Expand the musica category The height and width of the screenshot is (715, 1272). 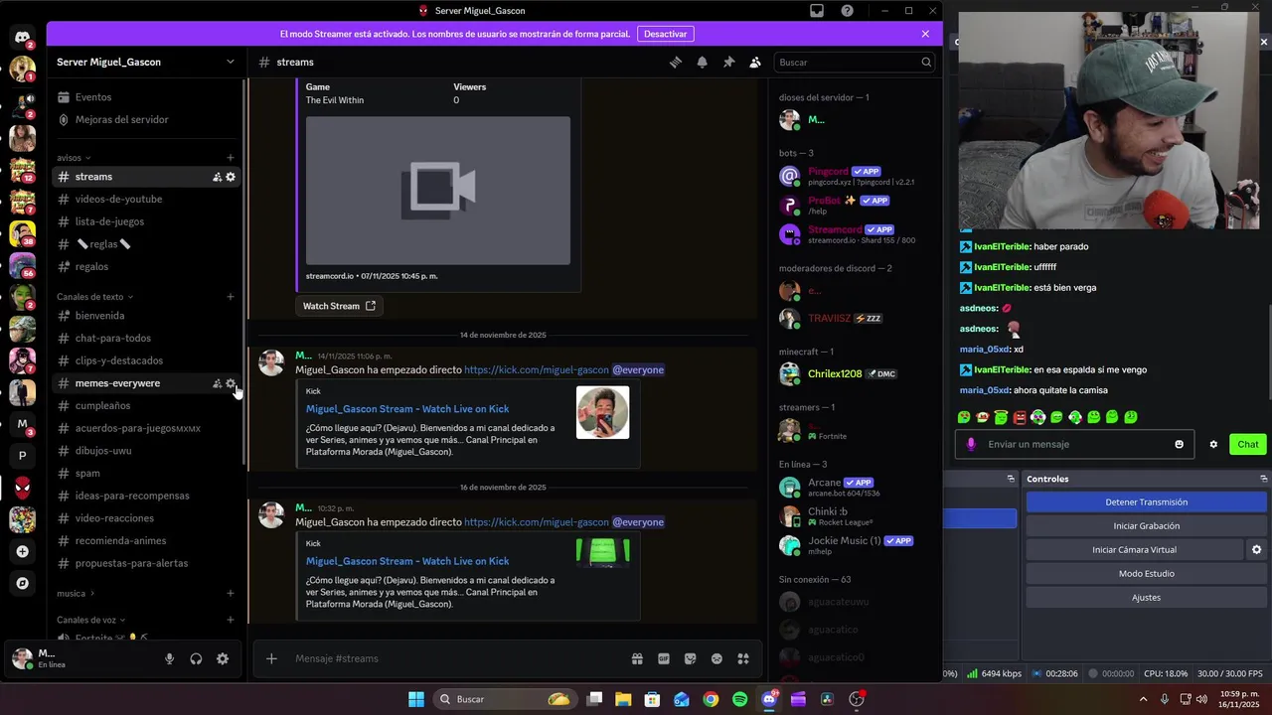click(76, 594)
